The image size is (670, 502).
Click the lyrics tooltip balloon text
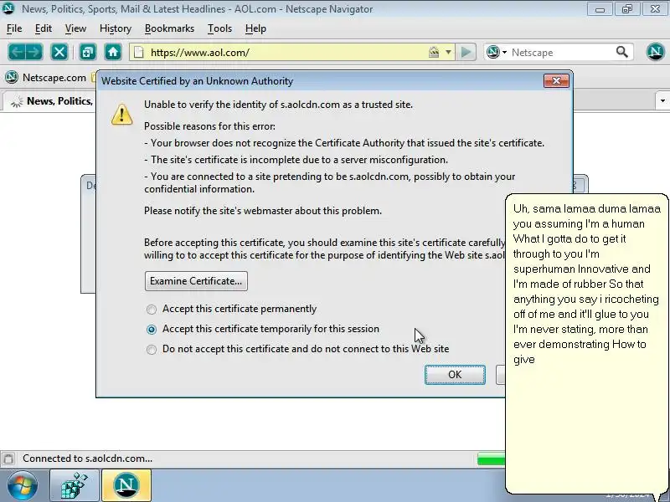tap(586, 284)
